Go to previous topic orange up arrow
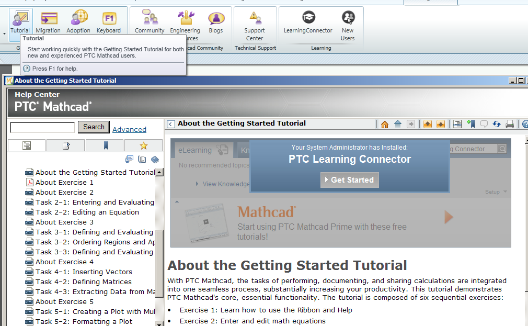Viewport: 528px width, 326px height. [428, 125]
